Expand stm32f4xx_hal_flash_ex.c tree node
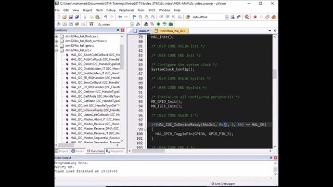 pyautogui.click(x=57, y=36)
